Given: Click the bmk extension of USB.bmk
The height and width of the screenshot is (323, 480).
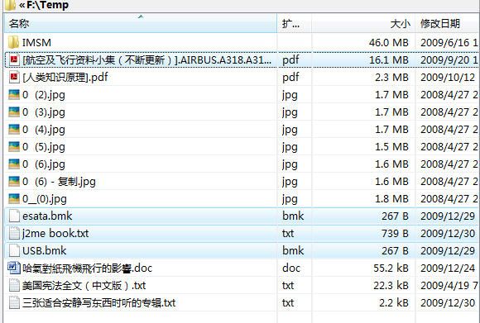Looking at the screenshot, I should pyautogui.click(x=293, y=251).
